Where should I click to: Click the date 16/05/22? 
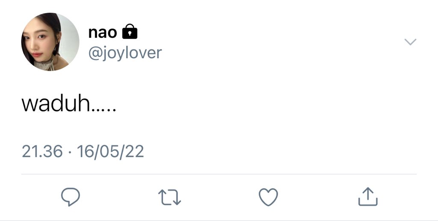[x=110, y=152]
